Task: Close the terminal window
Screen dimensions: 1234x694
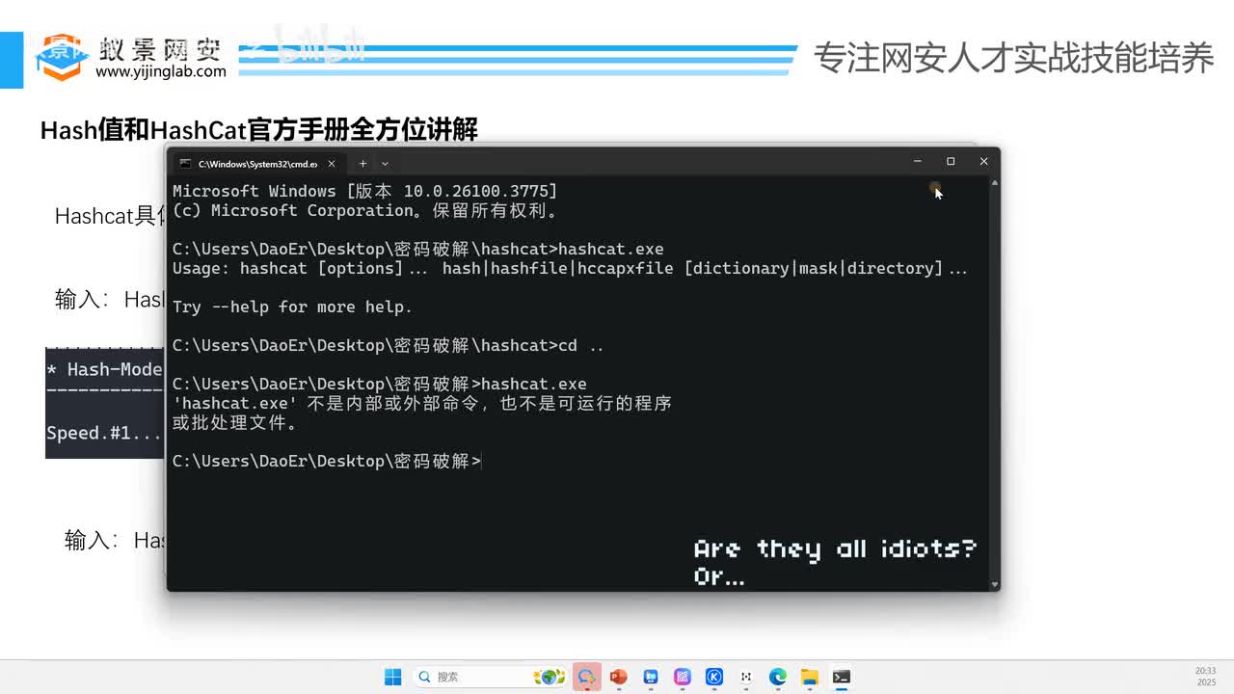Action: [x=983, y=161]
